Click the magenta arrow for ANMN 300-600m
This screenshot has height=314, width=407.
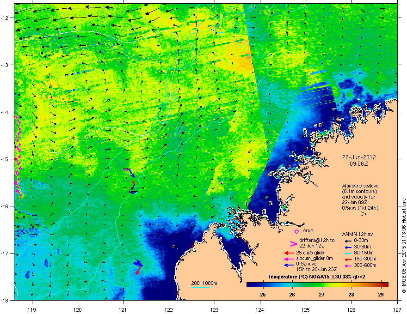pos(348,266)
